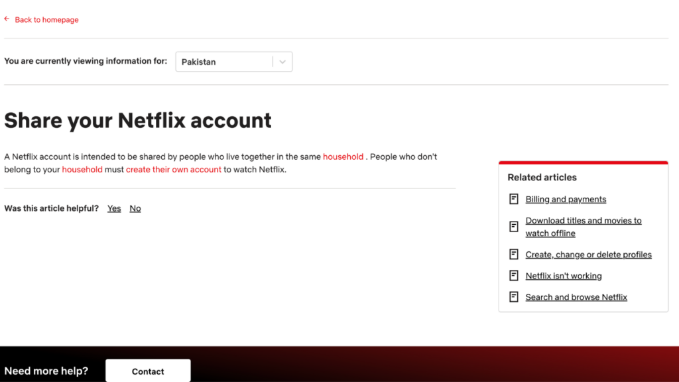679x382 pixels.
Task: Open Create, change or delete profiles article
Action: click(589, 255)
